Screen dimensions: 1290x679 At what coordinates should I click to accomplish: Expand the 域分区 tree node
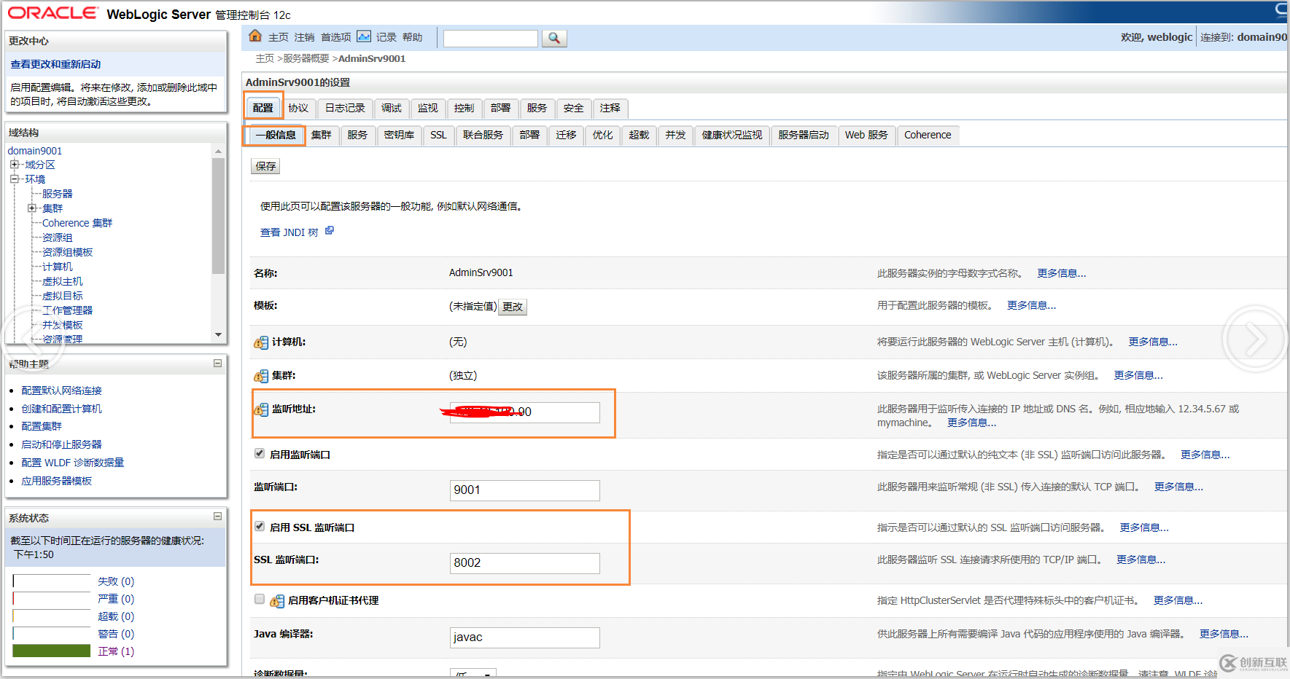click(x=14, y=165)
